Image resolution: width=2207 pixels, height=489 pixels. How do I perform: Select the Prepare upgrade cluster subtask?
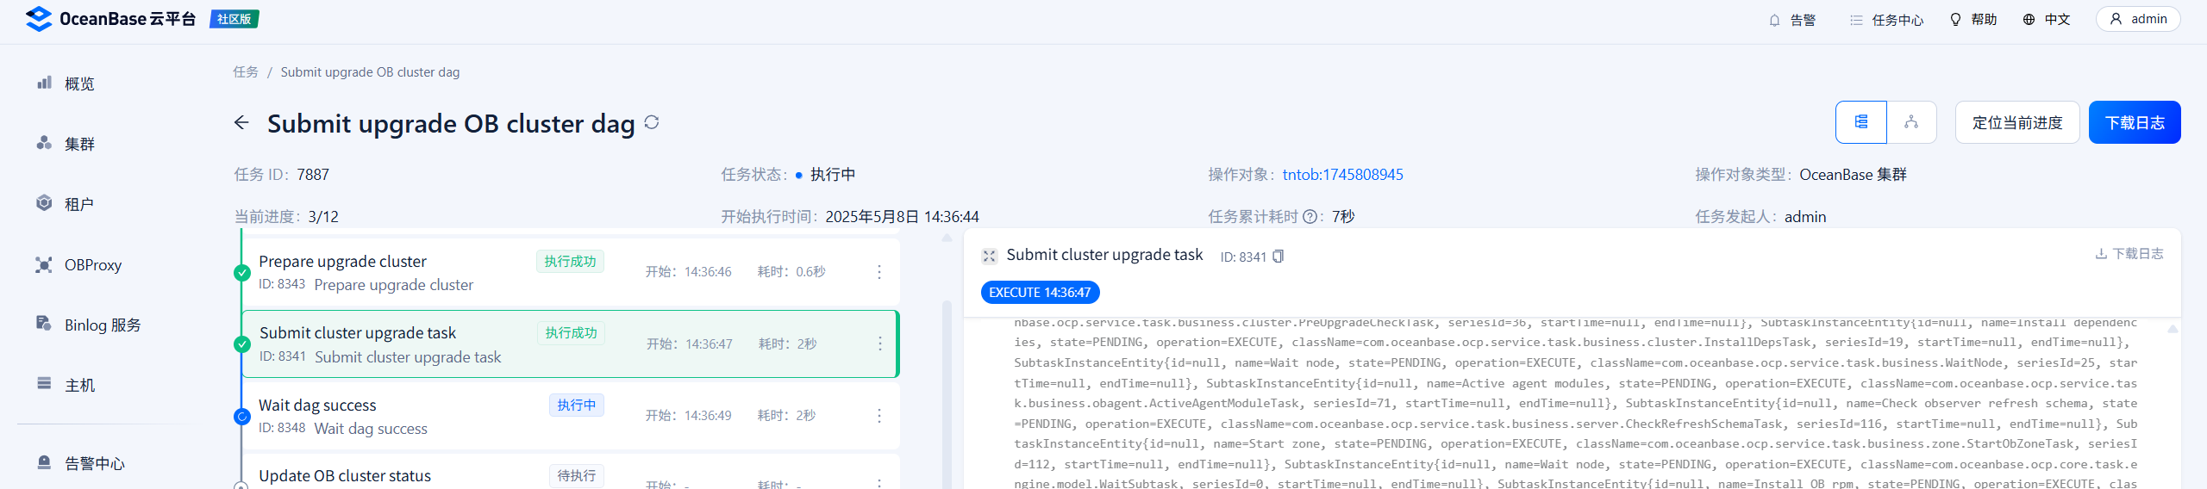pos(570,272)
